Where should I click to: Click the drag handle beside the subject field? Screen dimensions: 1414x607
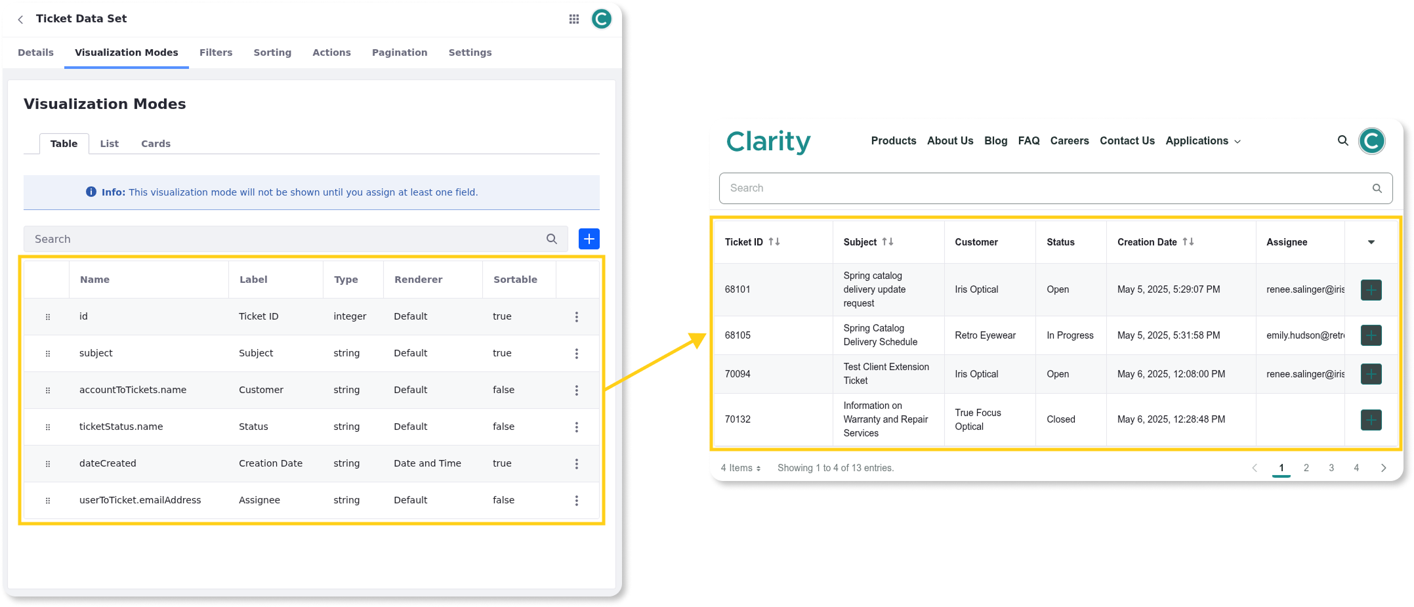(48, 353)
